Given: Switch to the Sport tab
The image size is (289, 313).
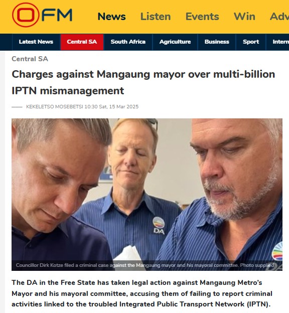Looking at the screenshot, I should (x=251, y=42).
